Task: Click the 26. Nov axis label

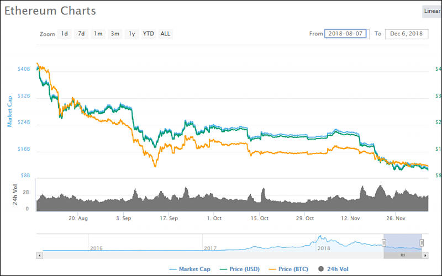Action: tap(396, 218)
